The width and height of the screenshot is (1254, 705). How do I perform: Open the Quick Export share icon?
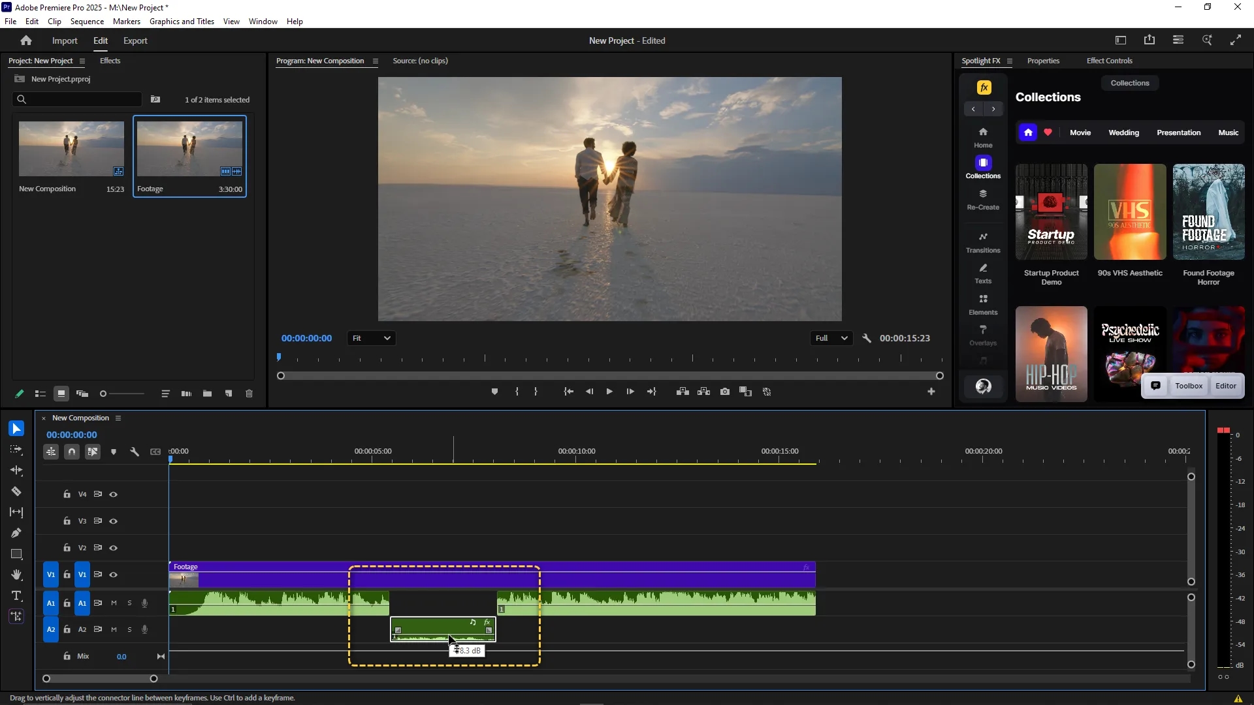pos(1149,40)
